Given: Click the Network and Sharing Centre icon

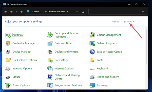Looking at the screenshot, I should point(50,77).
